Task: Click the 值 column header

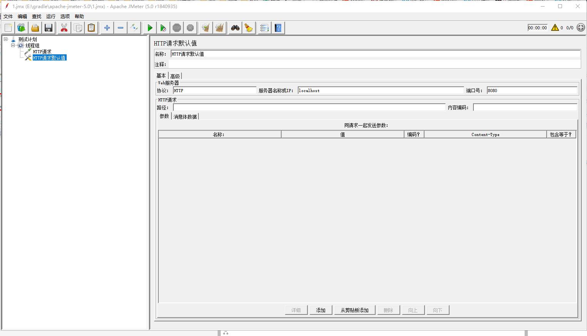Action: coord(343,134)
